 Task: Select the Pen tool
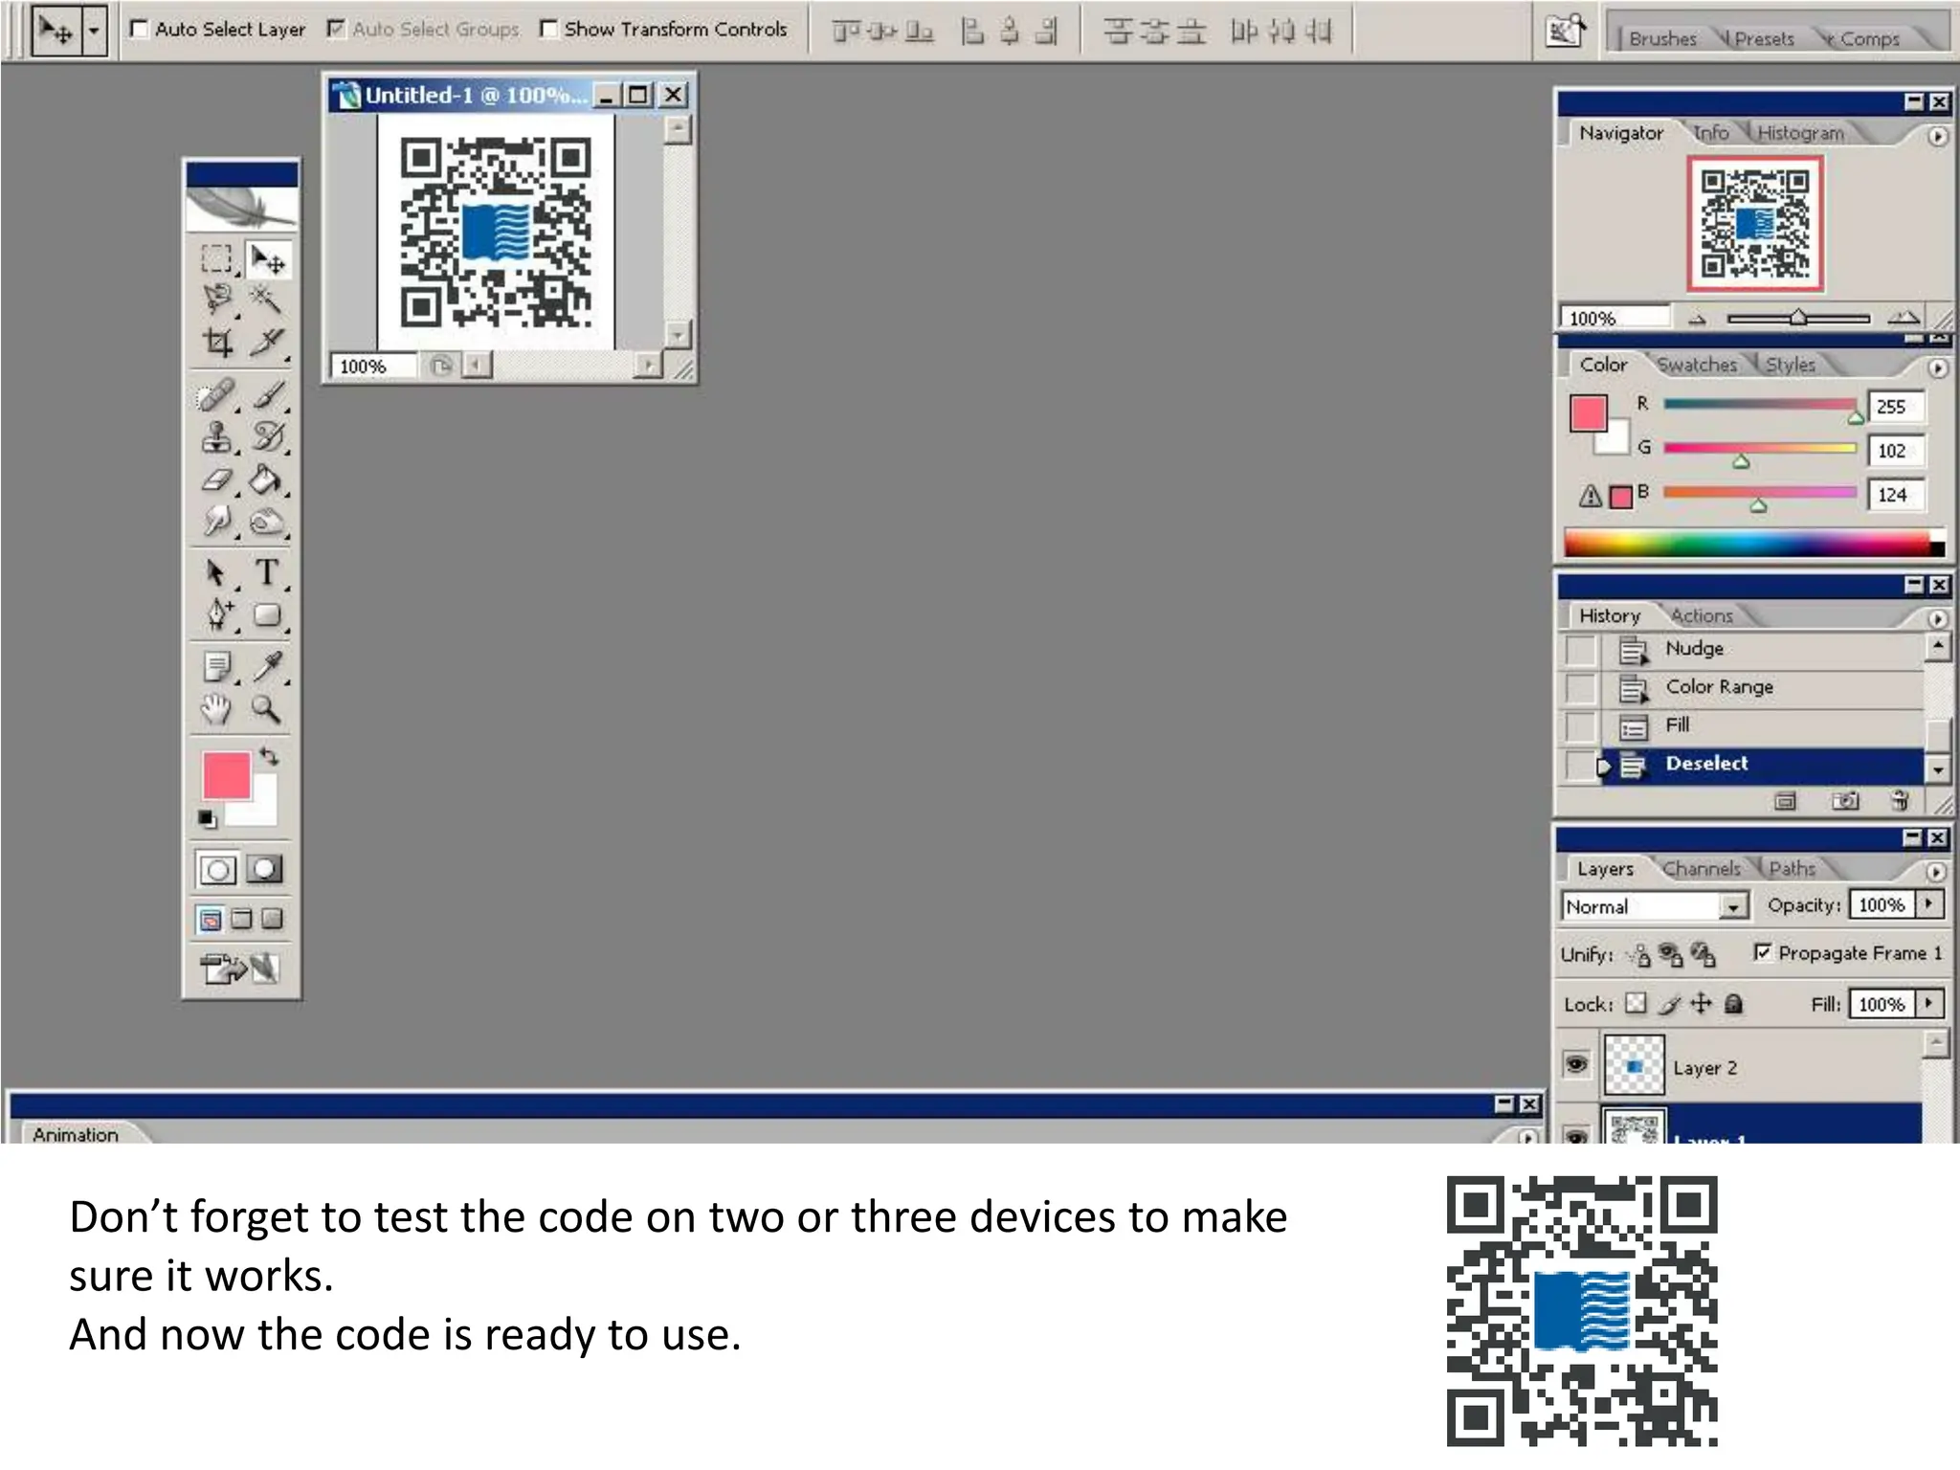217,614
